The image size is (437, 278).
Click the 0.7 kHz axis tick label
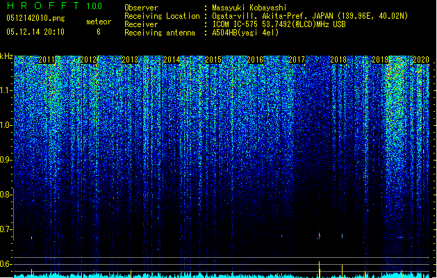(x=6, y=229)
